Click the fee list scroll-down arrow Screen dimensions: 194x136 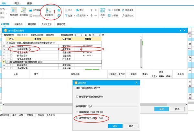pos(141,68)
